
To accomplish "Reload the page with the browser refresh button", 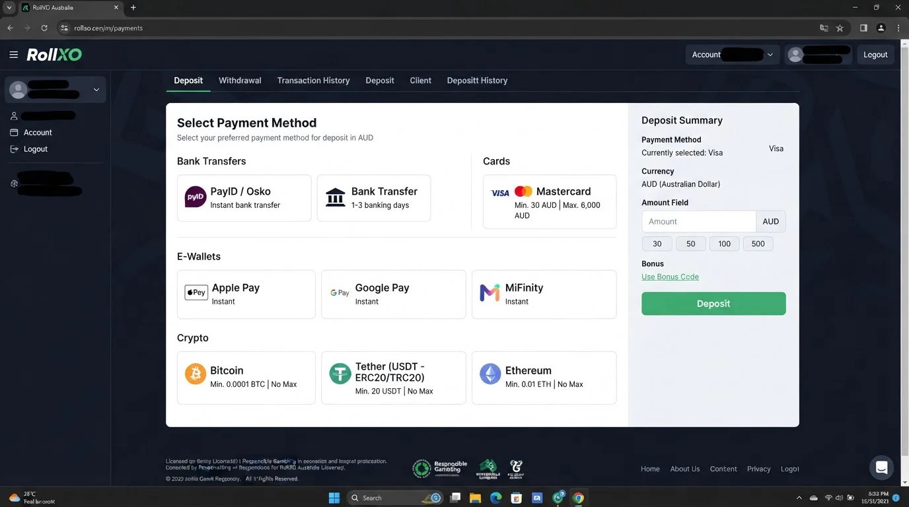I will coord(44,28).
